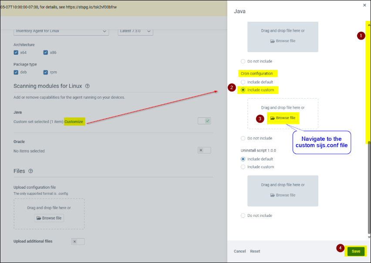
Task: Disable the Java scanning module switch
Action: coord(204,121)
